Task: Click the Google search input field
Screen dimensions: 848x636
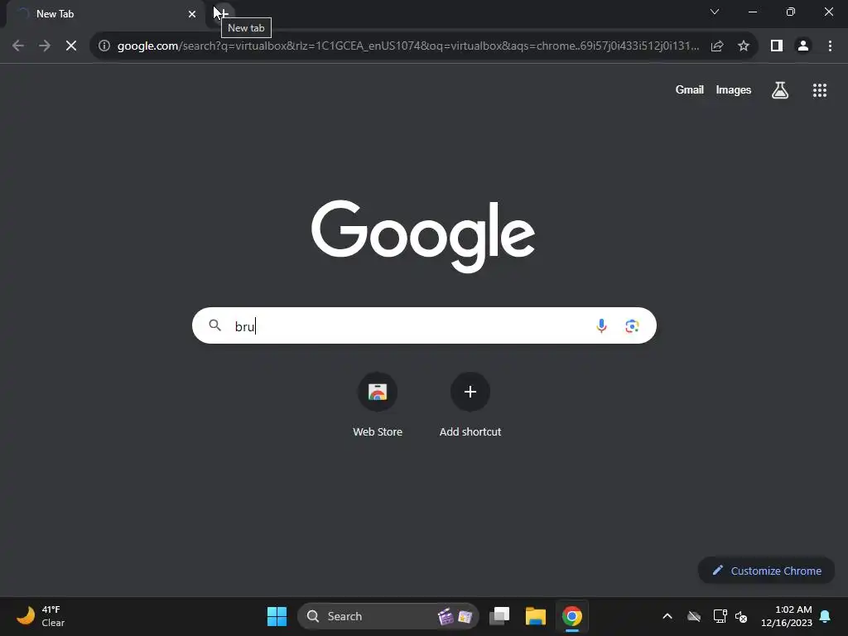Action: (x=424, y=325)
